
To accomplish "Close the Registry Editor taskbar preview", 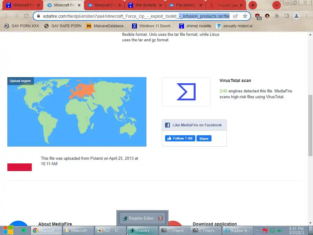I will [160, 218].
